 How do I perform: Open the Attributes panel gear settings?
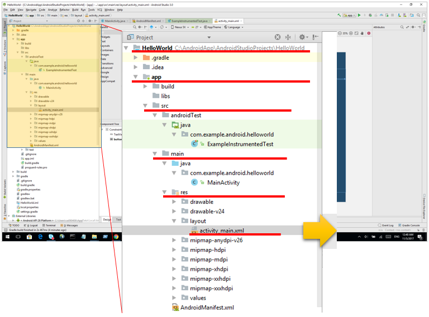click(414, 27)
